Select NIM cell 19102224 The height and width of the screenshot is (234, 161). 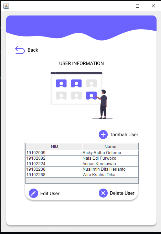pyautogui.click(x=54, y=164)
